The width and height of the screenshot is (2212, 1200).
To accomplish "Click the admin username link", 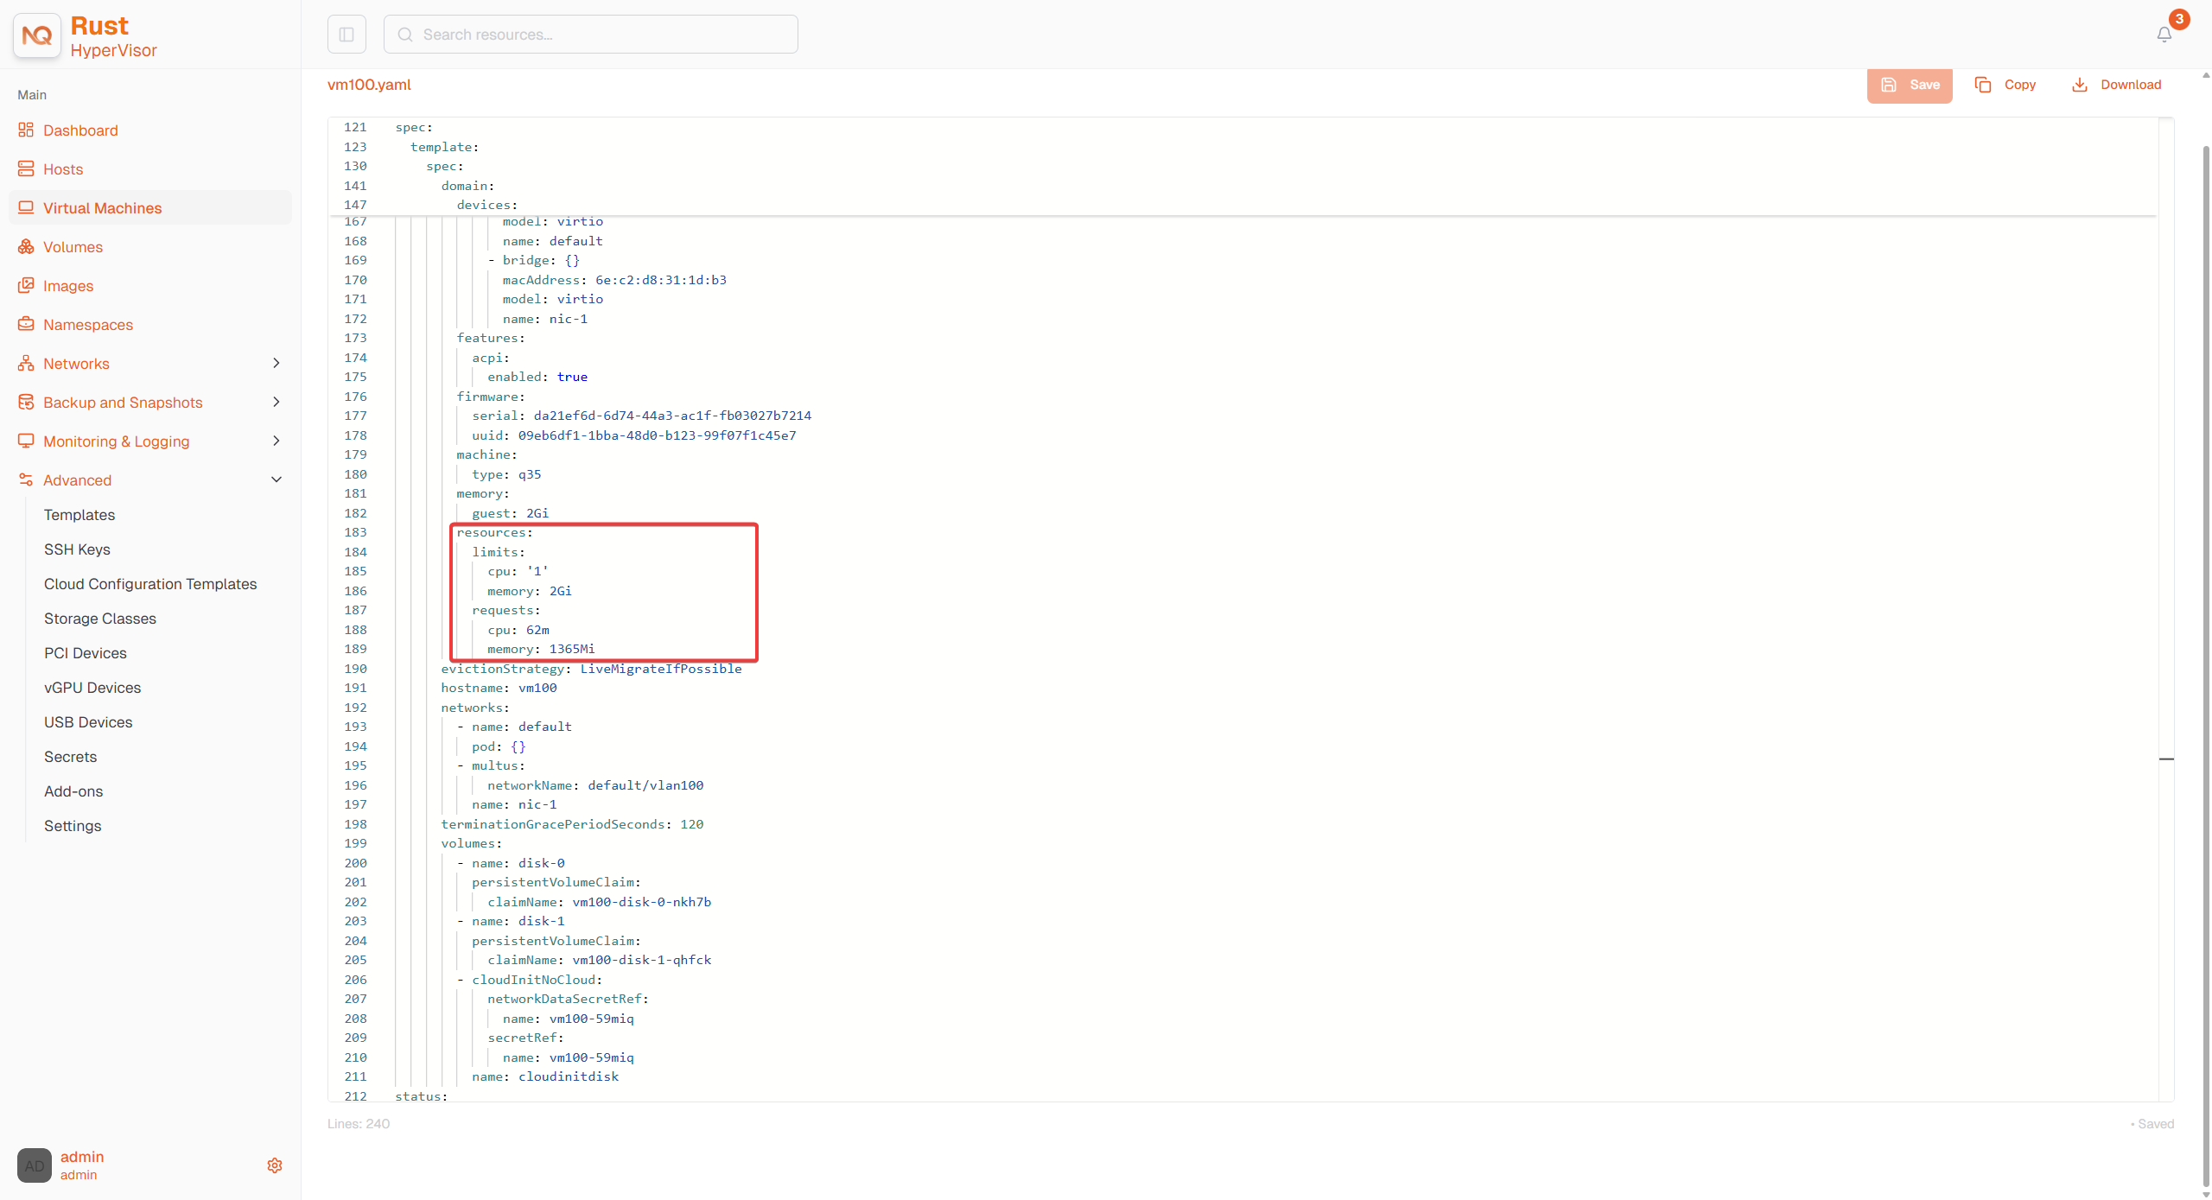I will coord(82,1157).
